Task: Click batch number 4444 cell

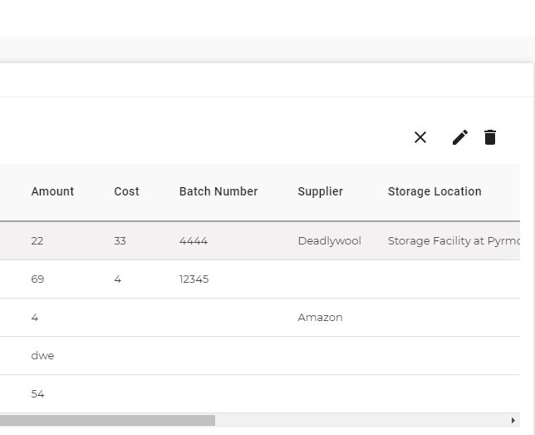Action: pyautogui.click(x=194, y=241)
